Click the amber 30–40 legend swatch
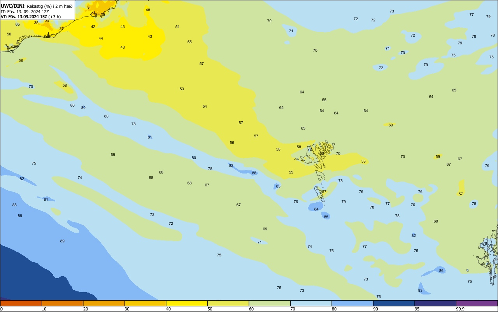The height and width of the screenshot is (312, 498). (145, 303)
